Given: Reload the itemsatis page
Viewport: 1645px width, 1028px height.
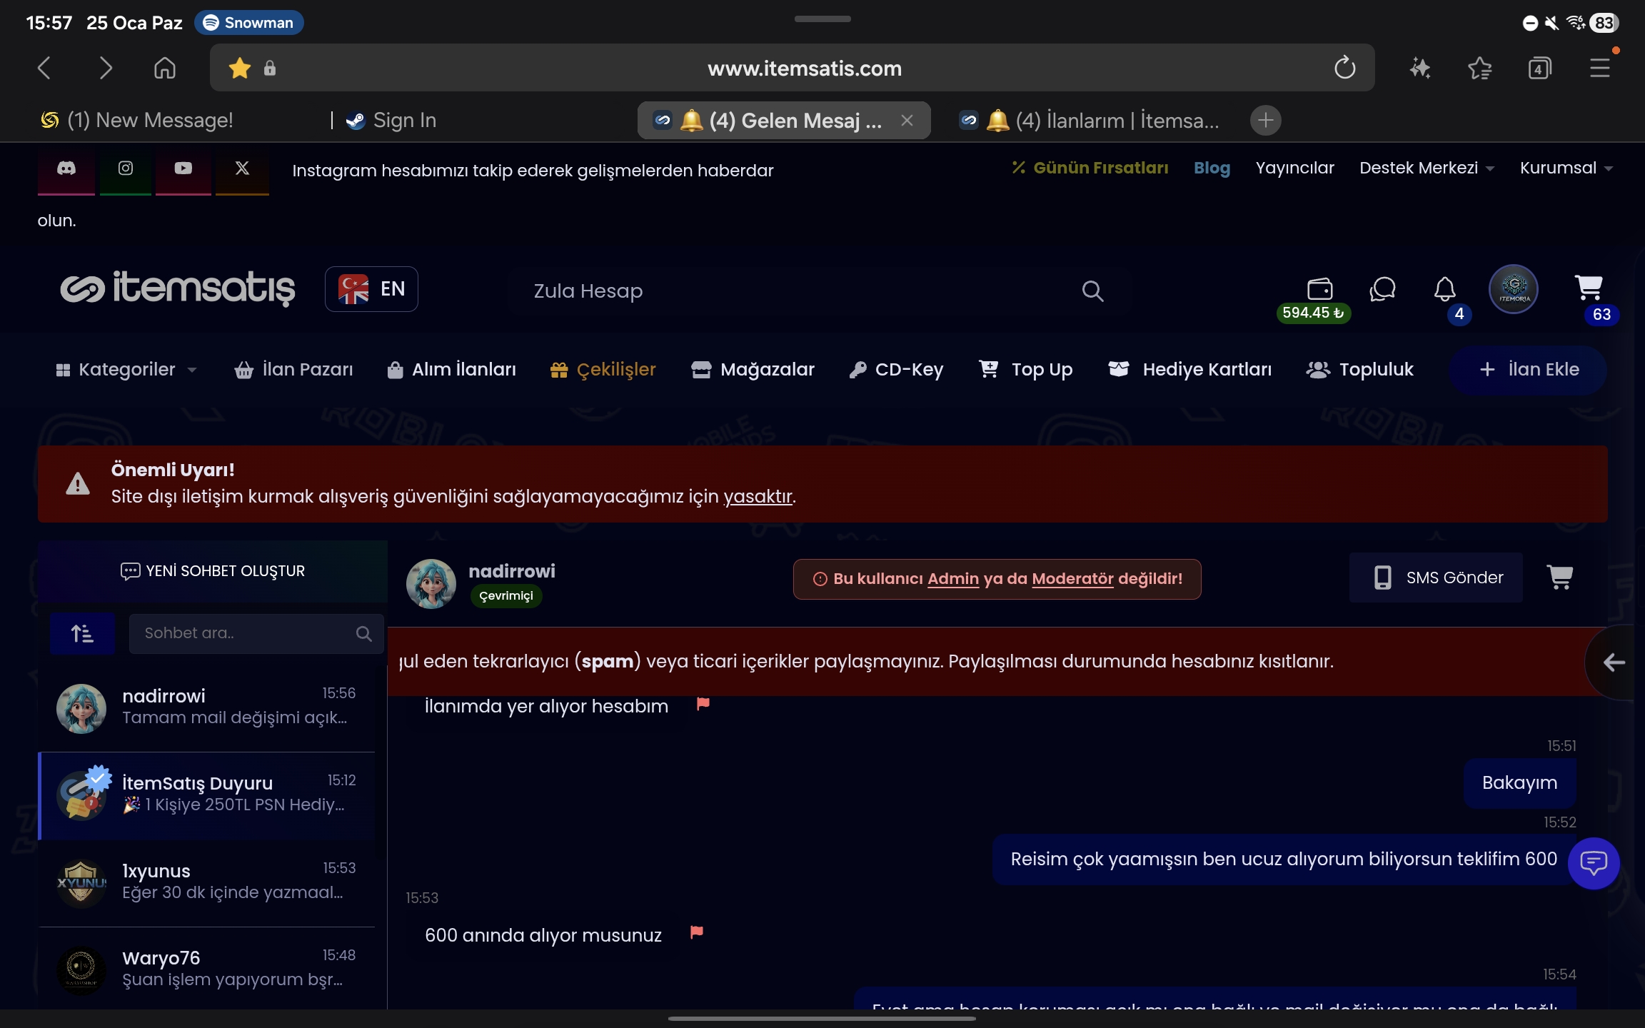Looking at the screenshot, I should click(1344, 69).
